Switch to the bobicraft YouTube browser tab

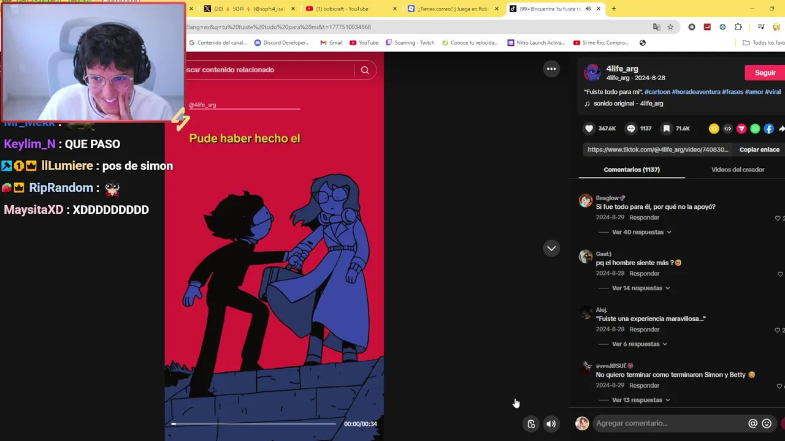351,9
